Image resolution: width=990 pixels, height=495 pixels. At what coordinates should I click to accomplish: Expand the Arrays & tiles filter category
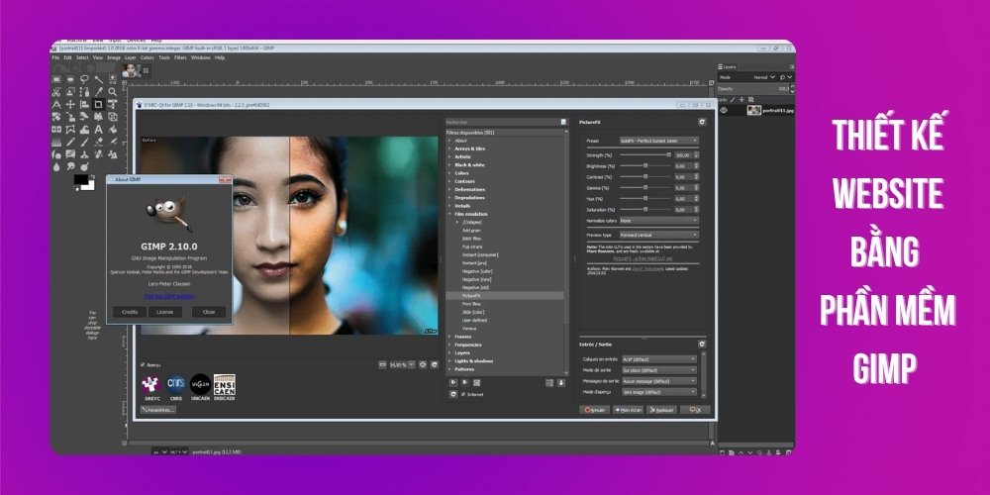[x=449, y=148]
